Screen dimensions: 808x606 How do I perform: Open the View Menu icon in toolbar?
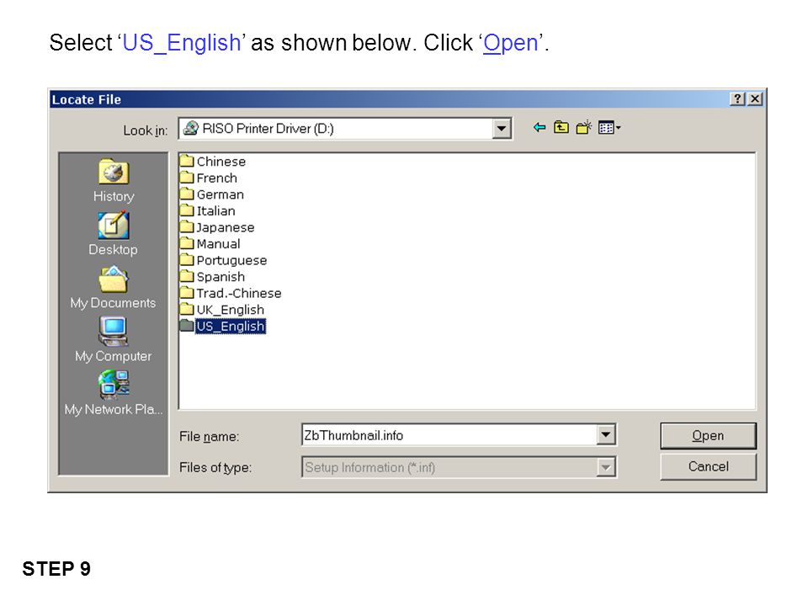point(609,127)
